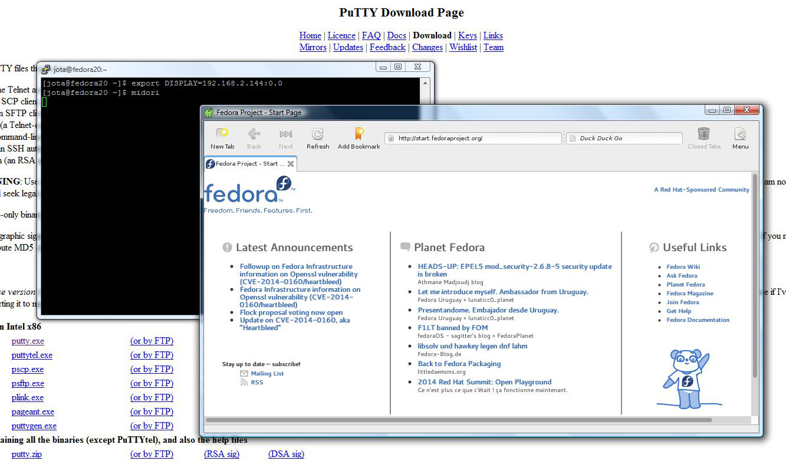
Task: Open Flock proposal voting now open announcement
Action: pos(291,312)
